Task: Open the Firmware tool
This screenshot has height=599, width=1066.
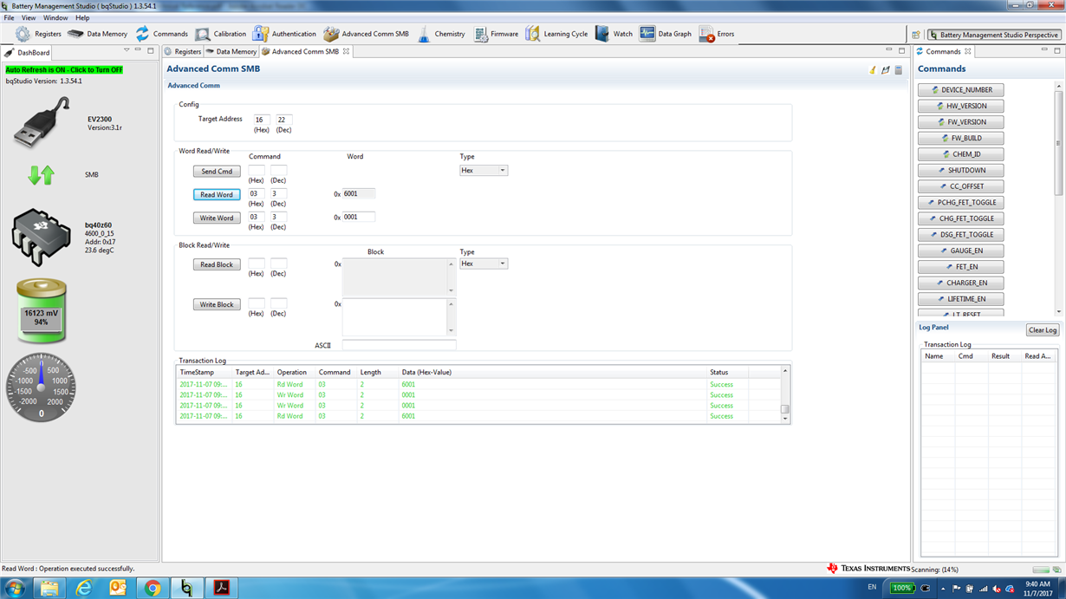Action: pyautogui.click(x=496, y=34)
